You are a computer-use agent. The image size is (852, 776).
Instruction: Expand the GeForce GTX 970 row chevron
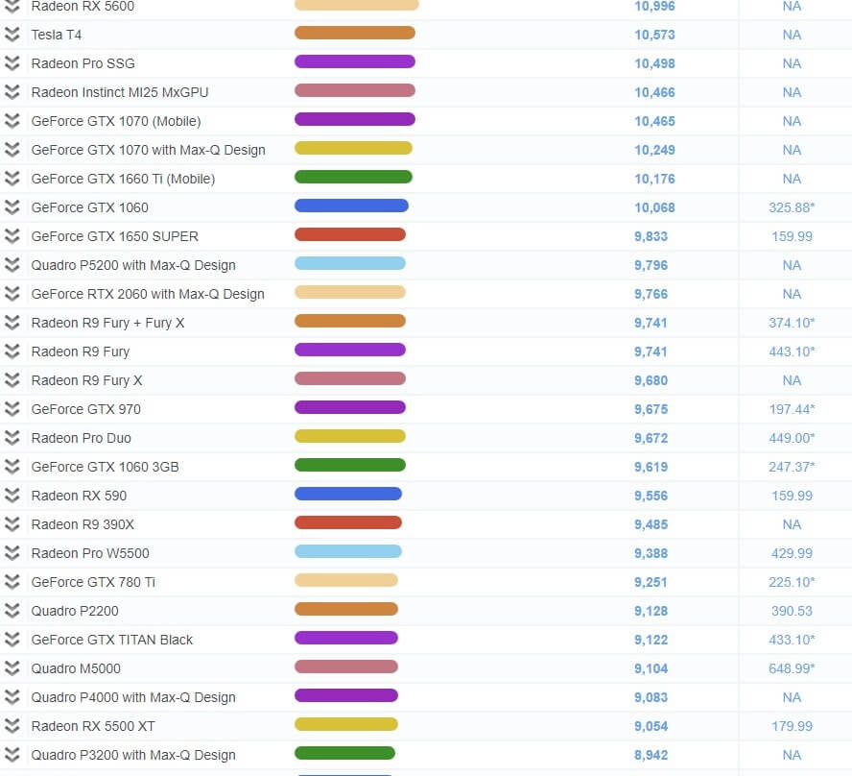[12, 409]
